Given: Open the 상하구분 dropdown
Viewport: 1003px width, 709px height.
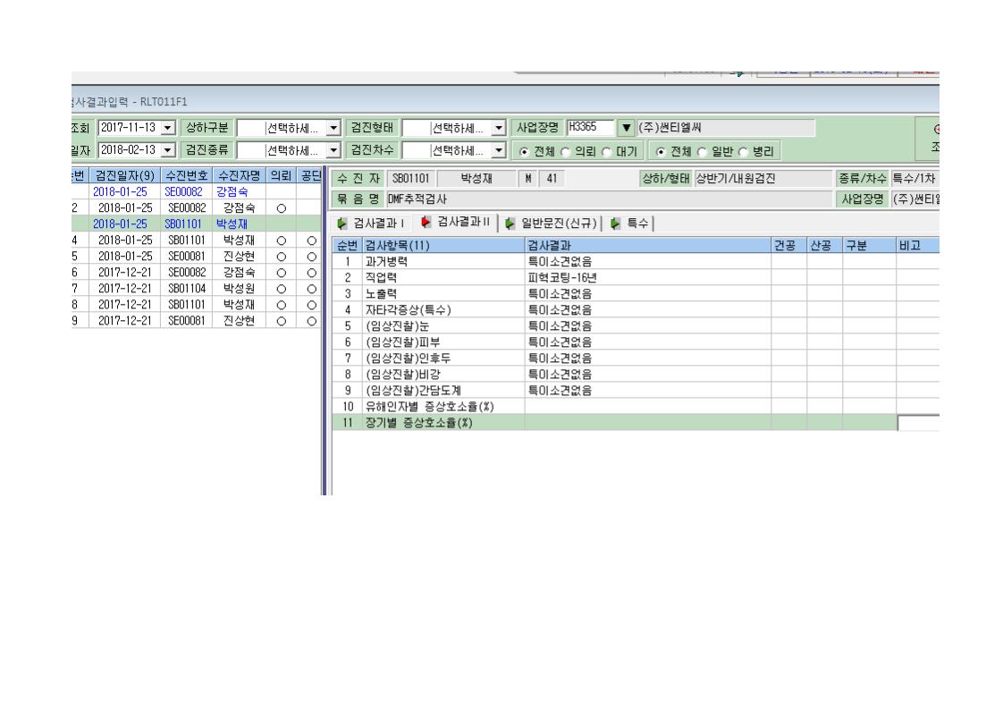Looking at the screenshot, I should (333, 128).
